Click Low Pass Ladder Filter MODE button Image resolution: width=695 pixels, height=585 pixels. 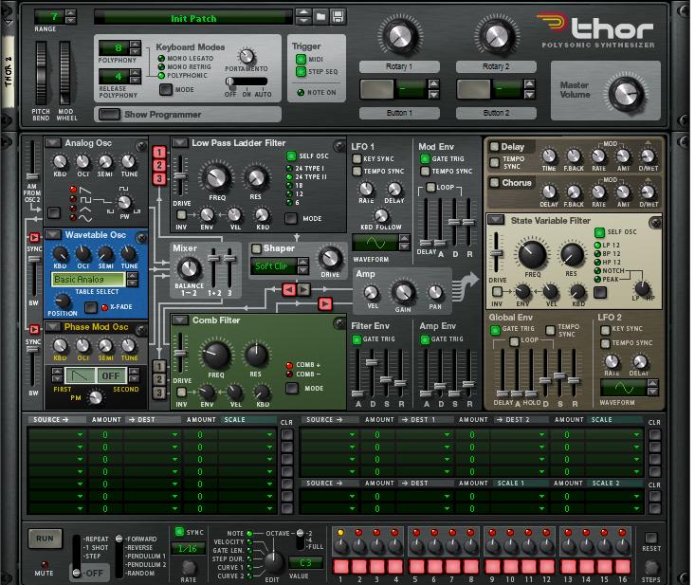[x=291, y=218]
